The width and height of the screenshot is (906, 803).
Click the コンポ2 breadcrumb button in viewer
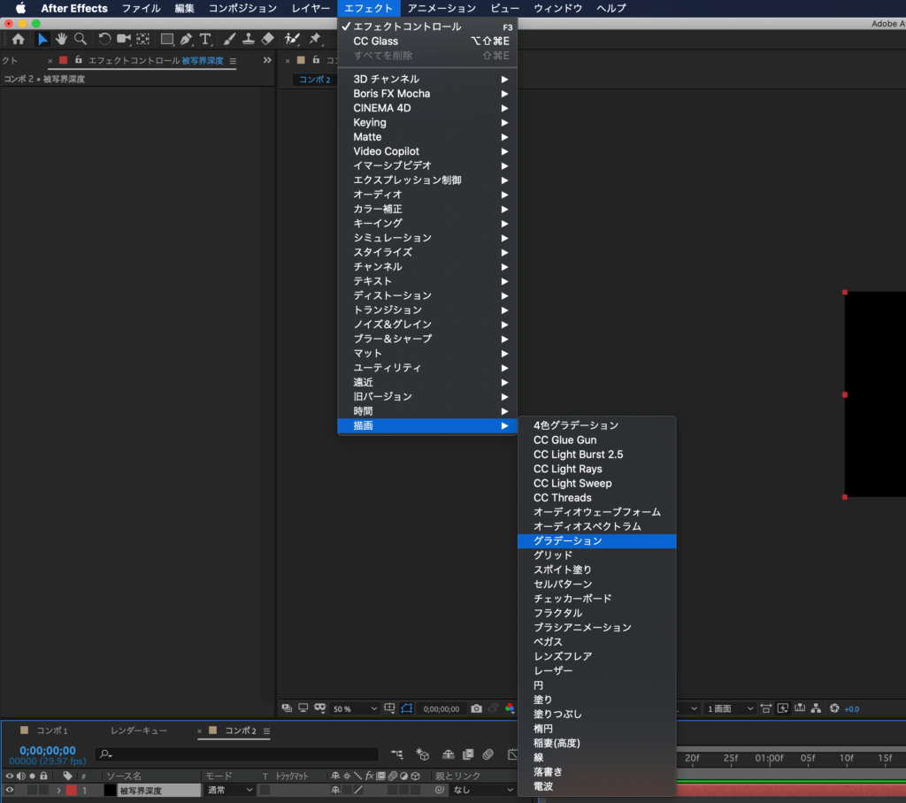[314, 80]
